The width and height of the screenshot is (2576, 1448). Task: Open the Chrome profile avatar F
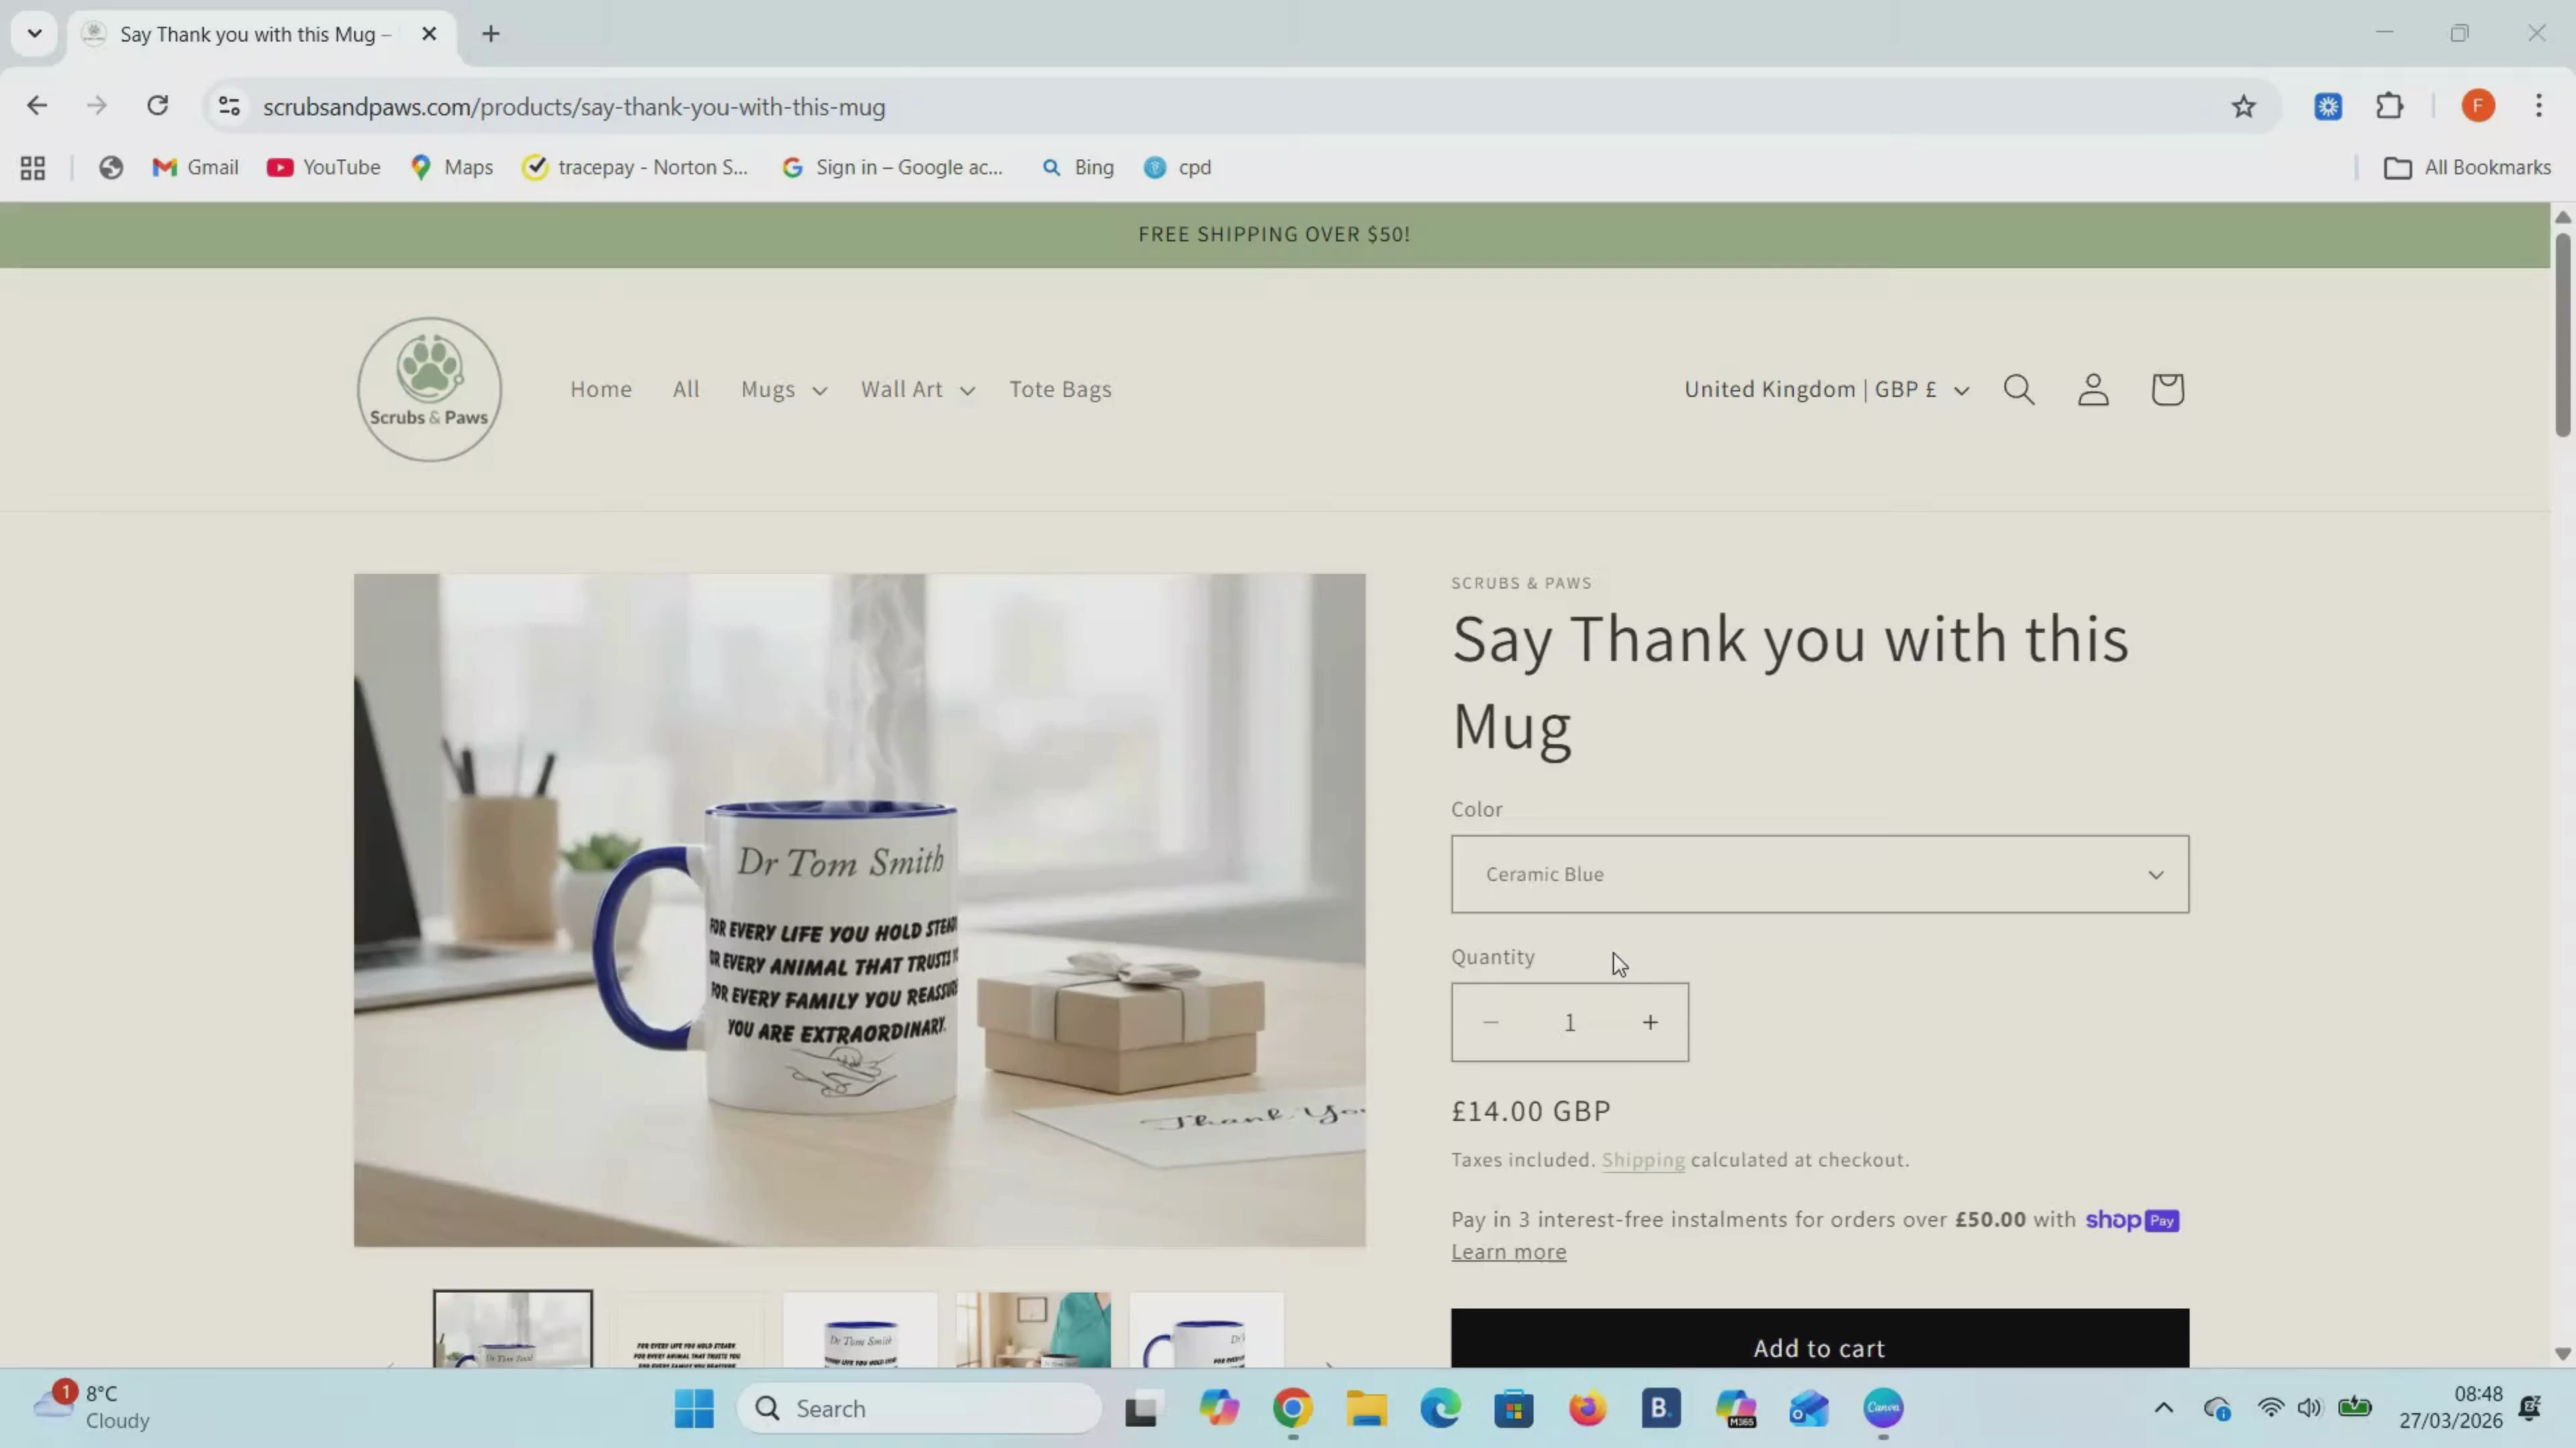point(2478,106)
